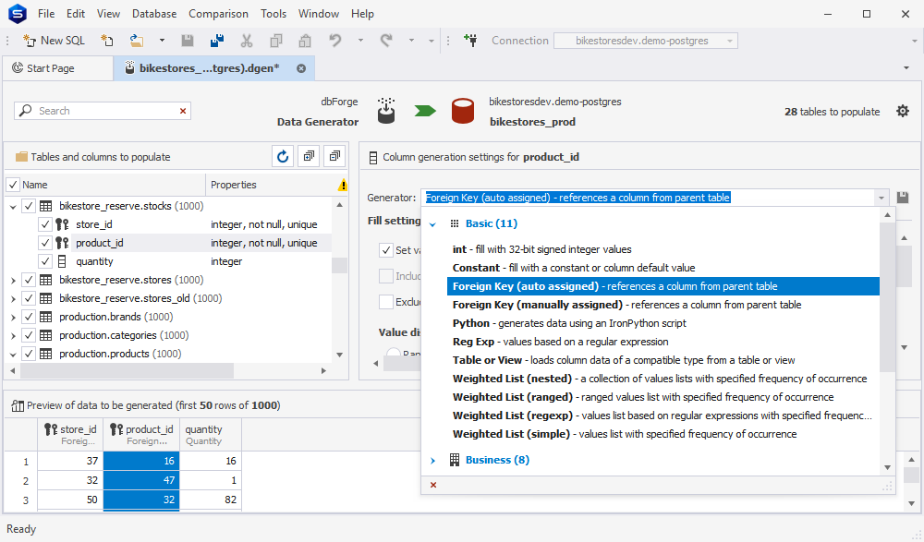The width and height of the screenshot is (924, 542).
Task: Collapse the bikestore_reserve.stocks table node
Action: pos(13,206)
